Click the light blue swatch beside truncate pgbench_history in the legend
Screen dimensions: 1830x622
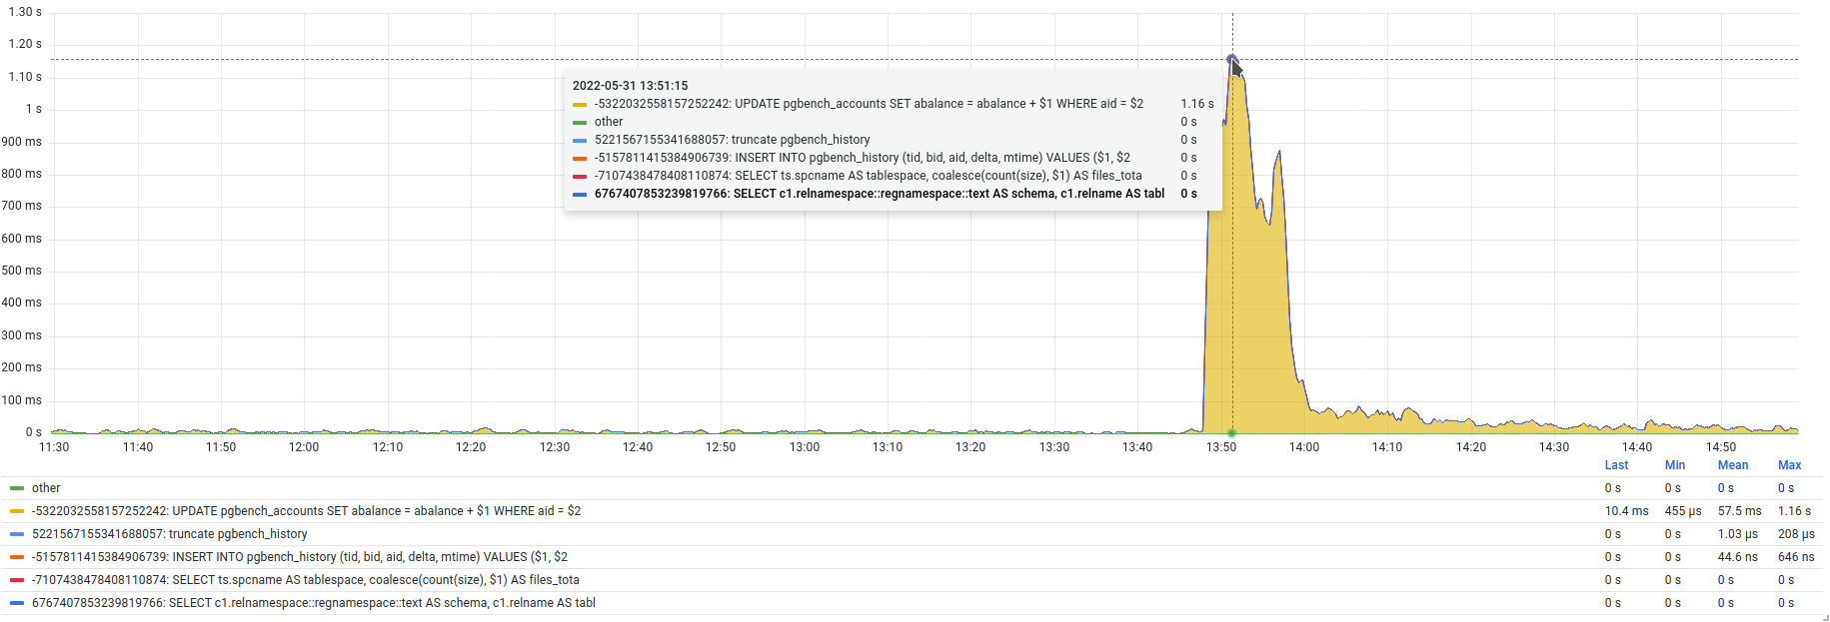16,534
